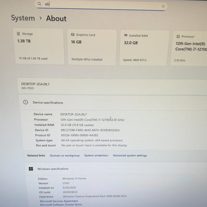Click the Installed RAM chip icon
This screenshot has height=207, width=207.
point(126,35)
